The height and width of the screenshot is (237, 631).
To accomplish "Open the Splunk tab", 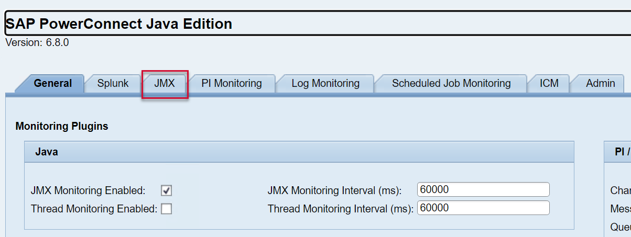I will tap(113, 83).
